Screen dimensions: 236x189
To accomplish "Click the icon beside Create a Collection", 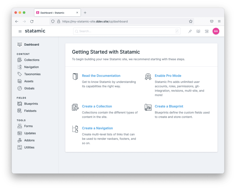I will point(75,107).
